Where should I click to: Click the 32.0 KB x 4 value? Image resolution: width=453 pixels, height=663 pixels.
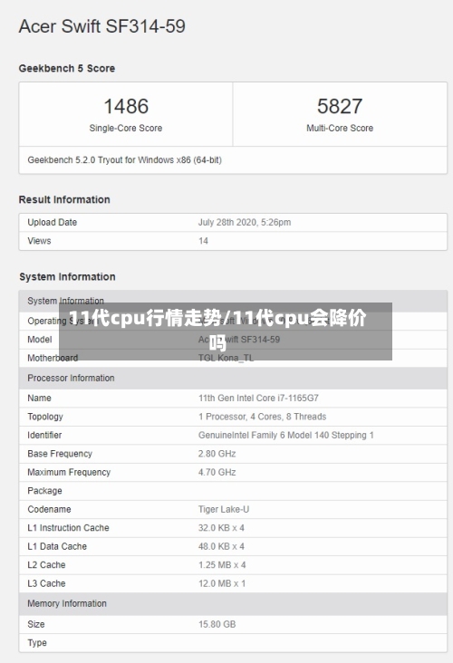coord(221,528)
